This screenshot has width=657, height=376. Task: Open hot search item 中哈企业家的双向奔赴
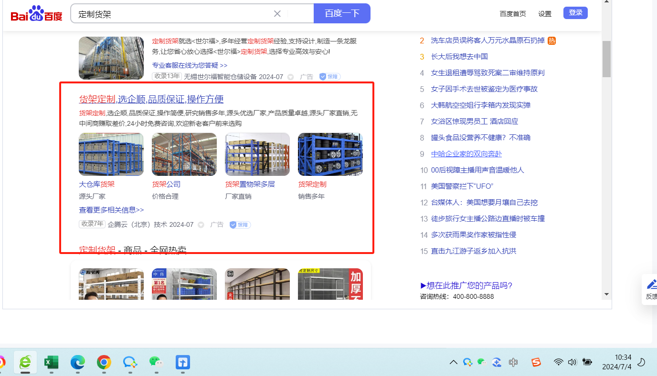tap(466, 154)
